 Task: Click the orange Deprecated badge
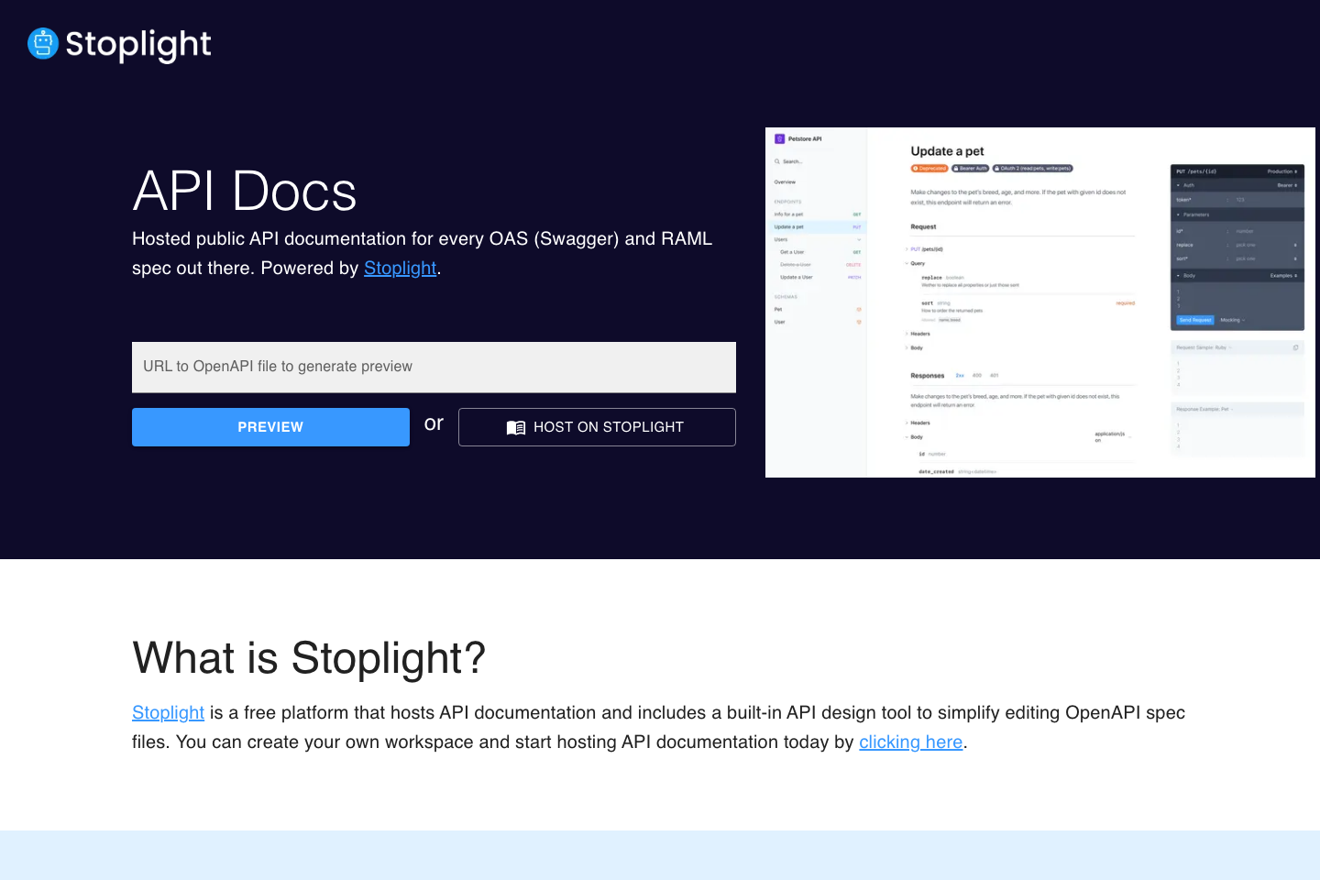click(929, 169)
